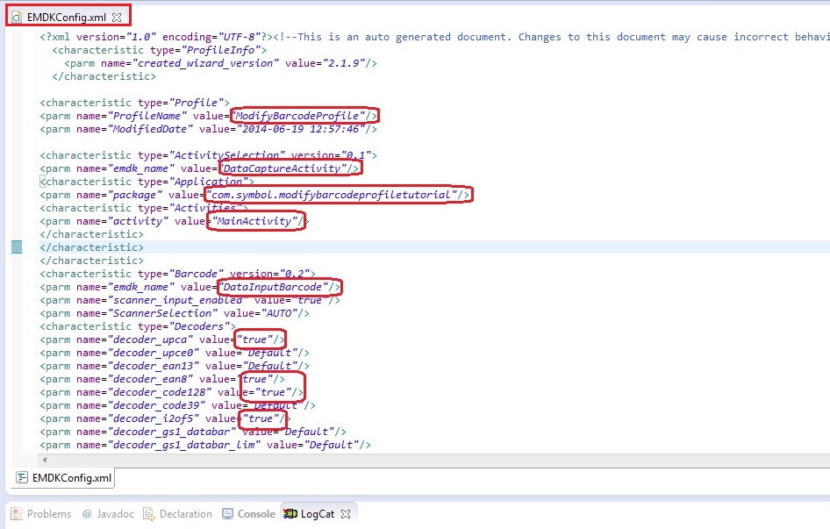Close the EMDKConfig.xml editor tab

[x=118, y=18]
